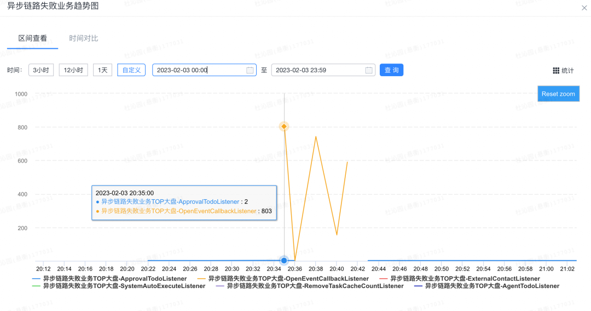Close the trend chart dialog

pos(584,8)
